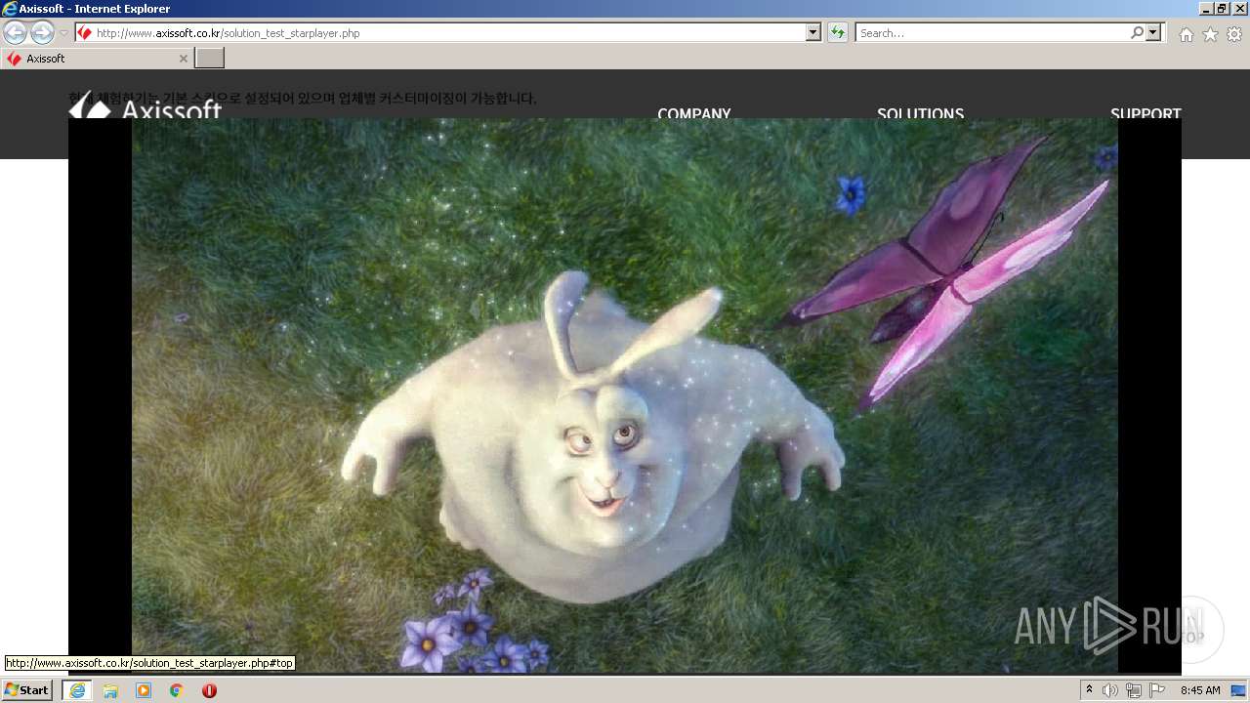Screen dimensions: 1250x703
Task: Open the recent pages dropdown arrow
Action: [63, 33]
